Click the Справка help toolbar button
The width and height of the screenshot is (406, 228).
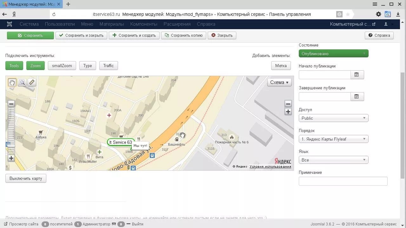click(x=379, y=35)
